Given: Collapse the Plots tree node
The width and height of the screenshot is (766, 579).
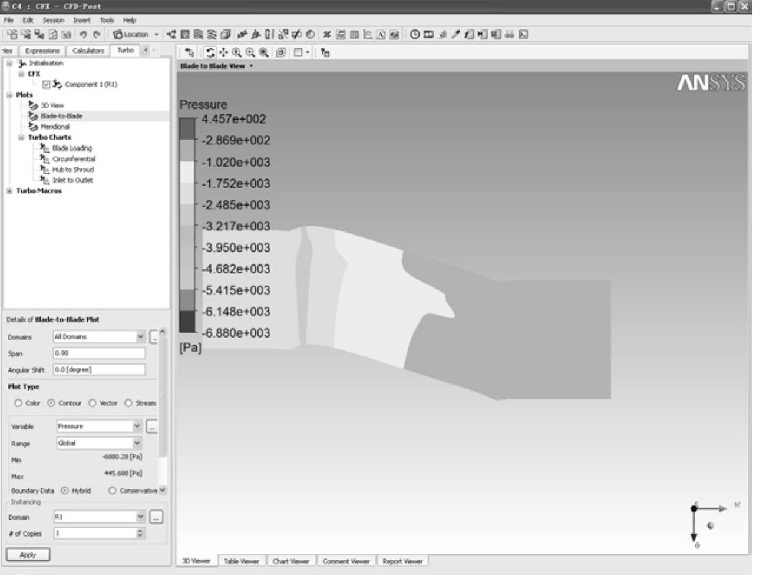Looking at the screenshot, I should tap(9, 95).
